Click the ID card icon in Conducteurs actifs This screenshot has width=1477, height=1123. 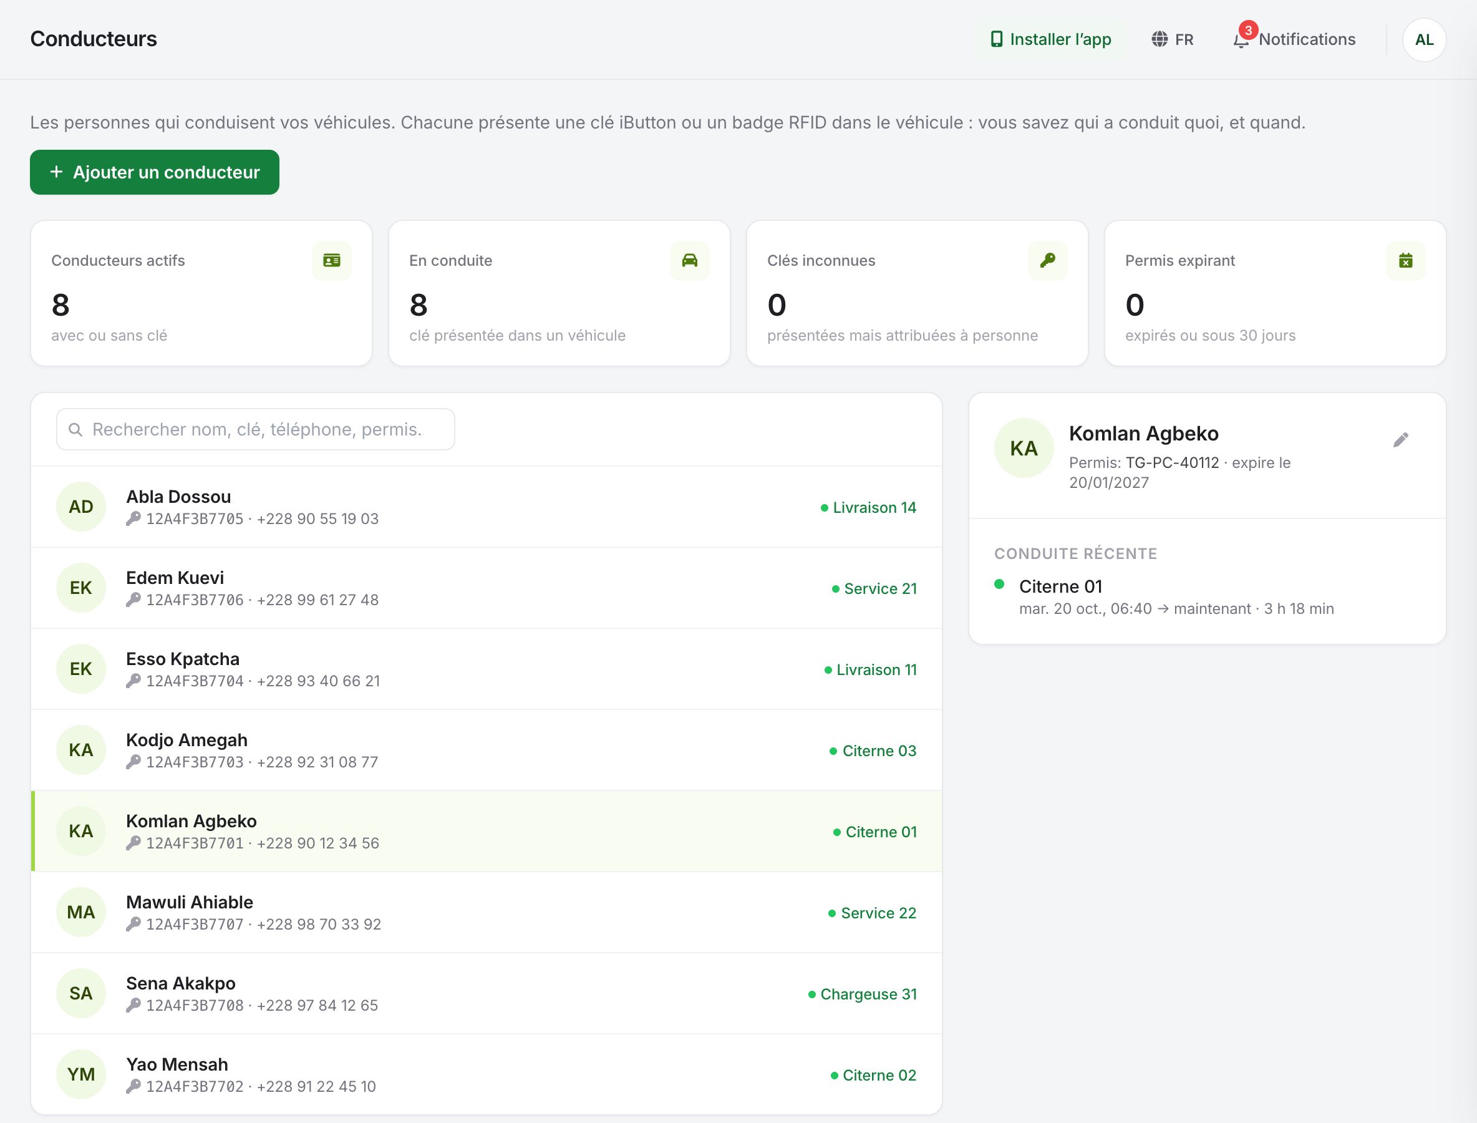331,260
